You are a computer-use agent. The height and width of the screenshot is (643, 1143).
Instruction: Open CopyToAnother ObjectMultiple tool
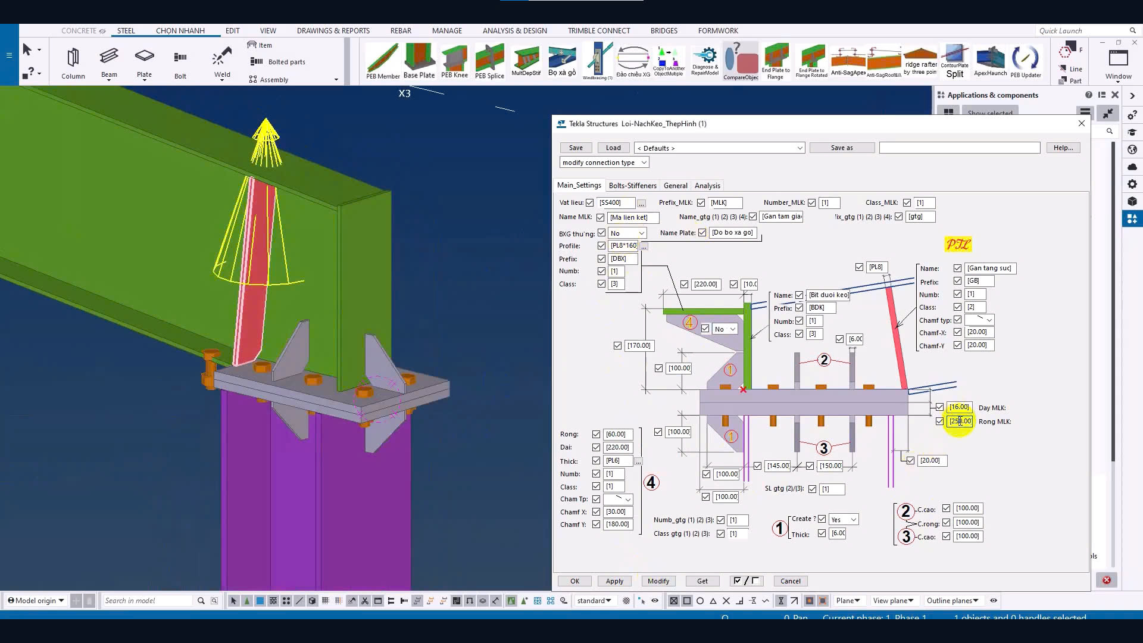click(x=669, y=61)
